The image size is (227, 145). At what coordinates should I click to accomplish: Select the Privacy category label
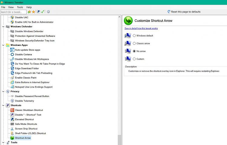15,92
